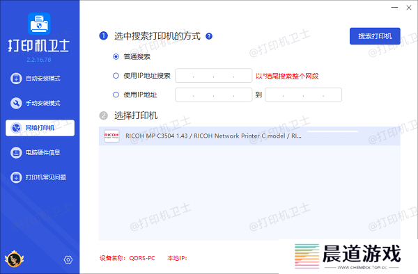Select the 普通搜索 radio button

(x=116, y=56)
